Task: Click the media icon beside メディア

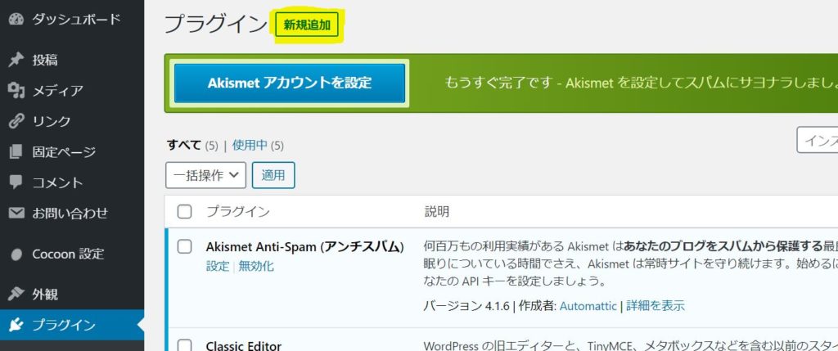Action: 16,91
